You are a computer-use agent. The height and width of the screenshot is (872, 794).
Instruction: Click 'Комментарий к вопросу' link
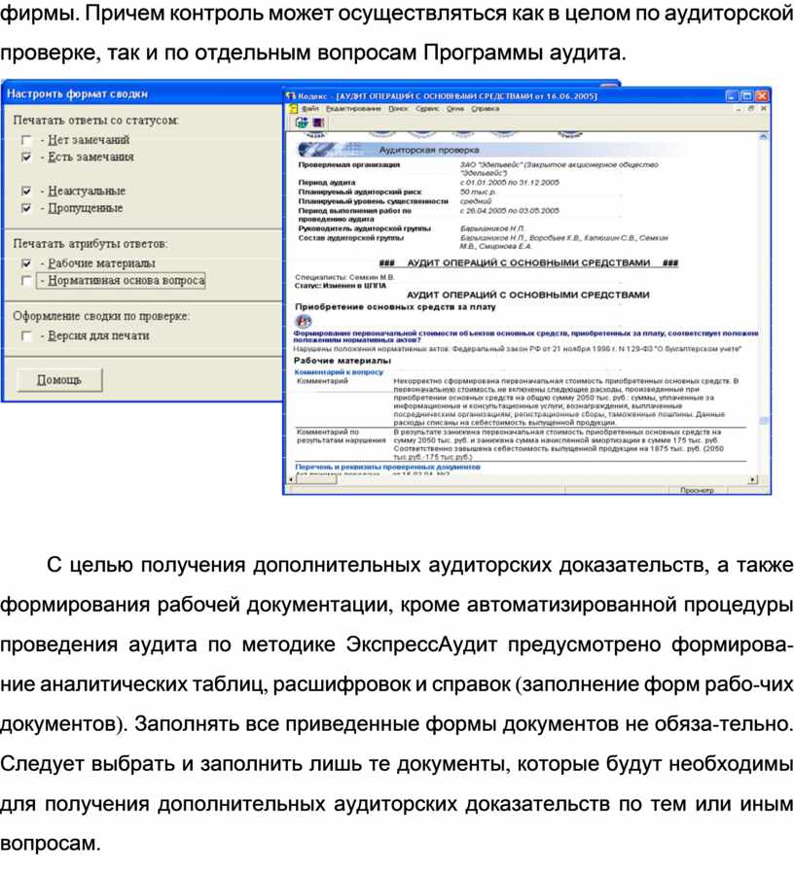pos(339,372)
